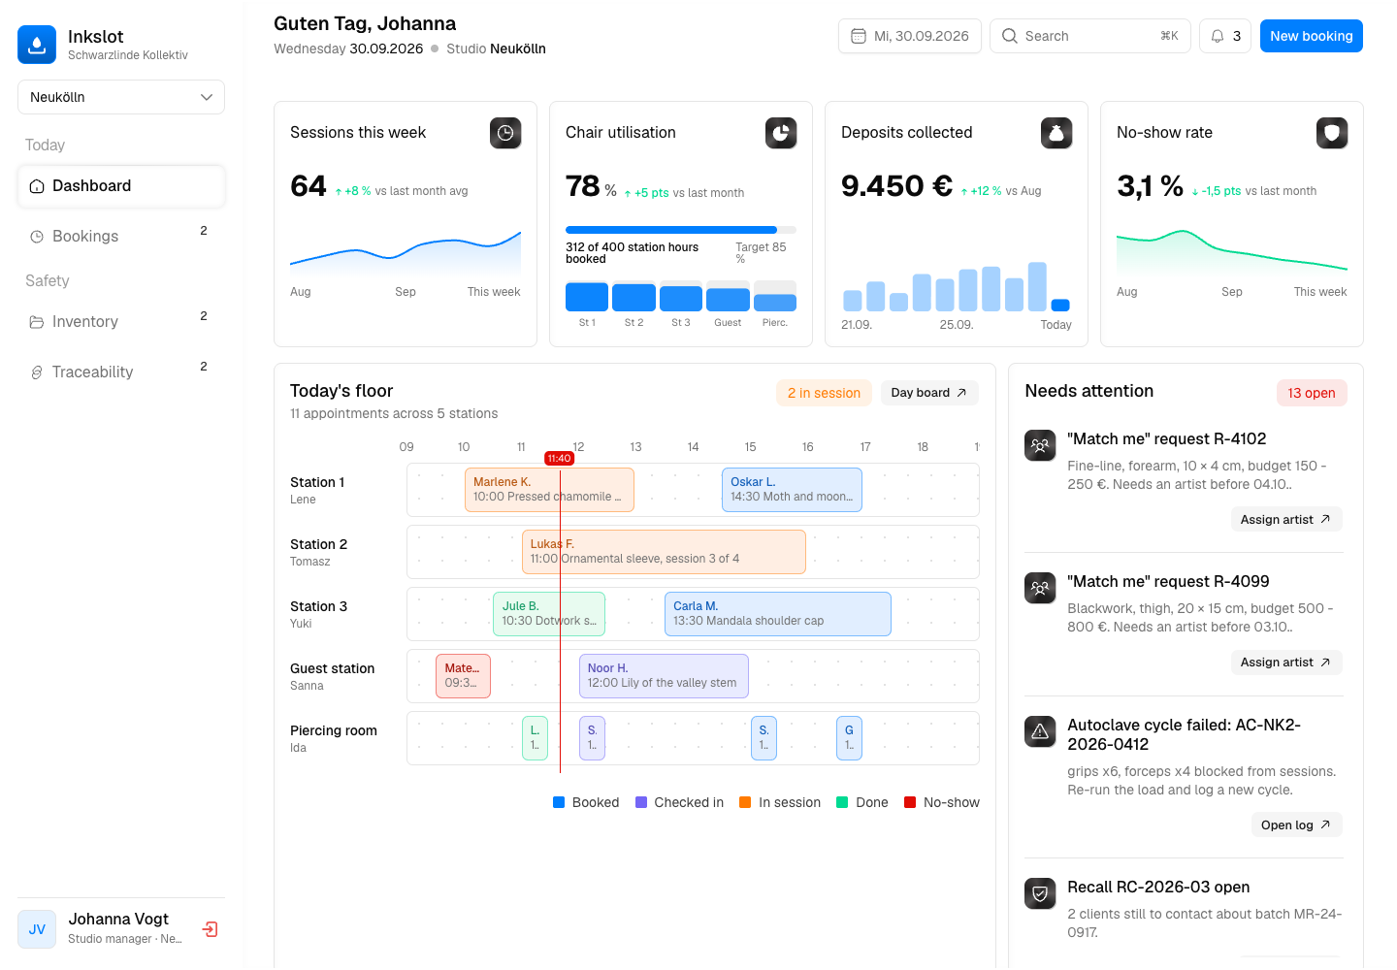The image size is (1397, 970).
Task: Click the shield icon on No-show rate
Action: pos(1332,133)
